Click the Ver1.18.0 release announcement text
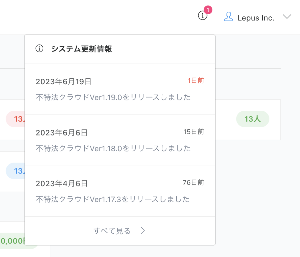This screenshot has height=257, width=300. 113,148
